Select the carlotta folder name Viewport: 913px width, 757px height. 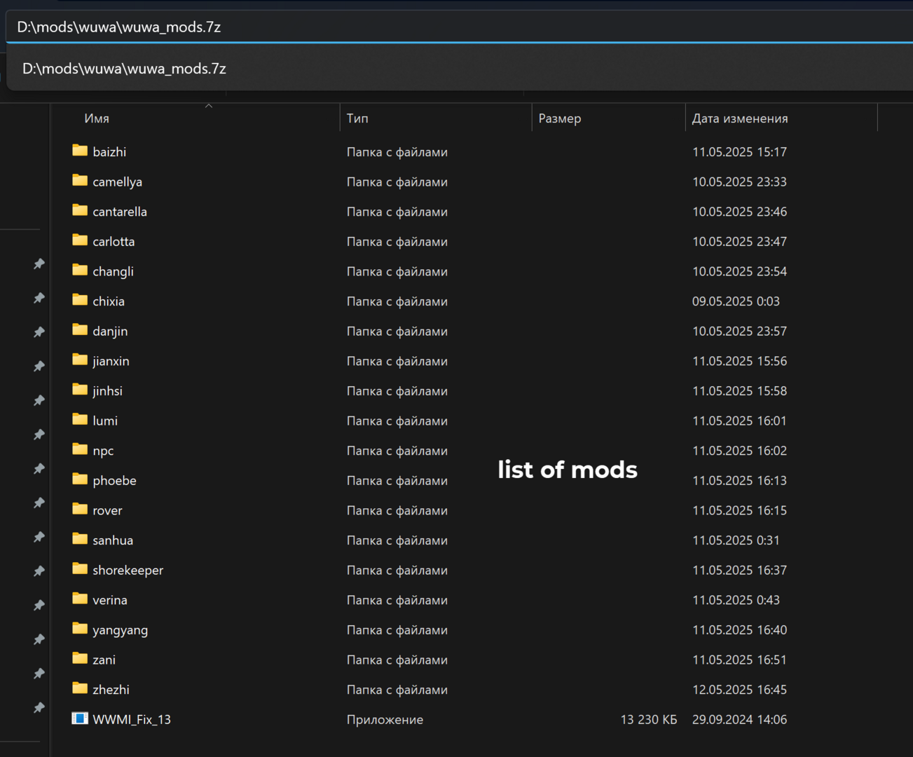click(114, 242)
